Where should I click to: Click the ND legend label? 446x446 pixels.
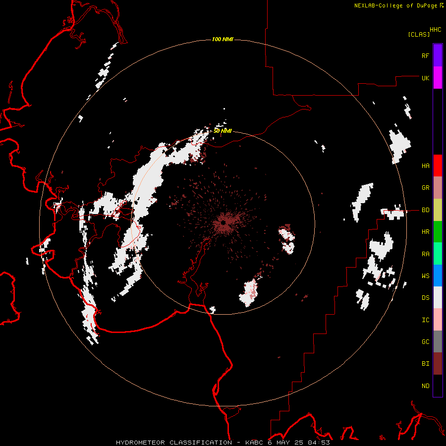tap(425, 386)
